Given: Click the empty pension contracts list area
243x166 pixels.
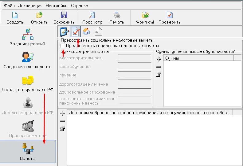Looking at the screenshot, I should (154, 140).
